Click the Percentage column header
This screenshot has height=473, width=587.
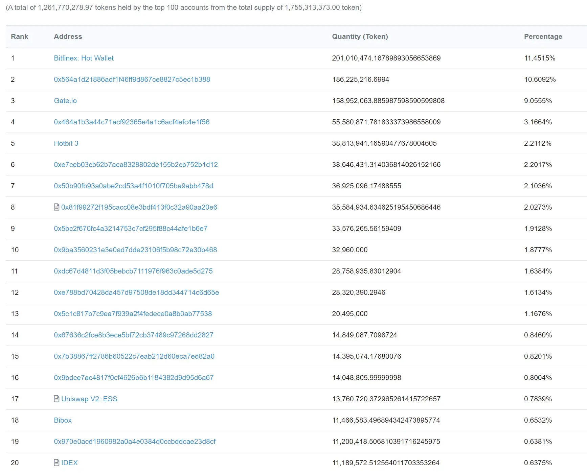(x=543, y=37)
